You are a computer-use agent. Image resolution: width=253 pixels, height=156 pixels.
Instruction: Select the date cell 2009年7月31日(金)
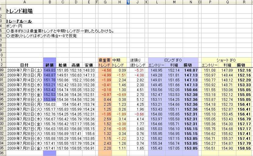(x=24, y=148)
